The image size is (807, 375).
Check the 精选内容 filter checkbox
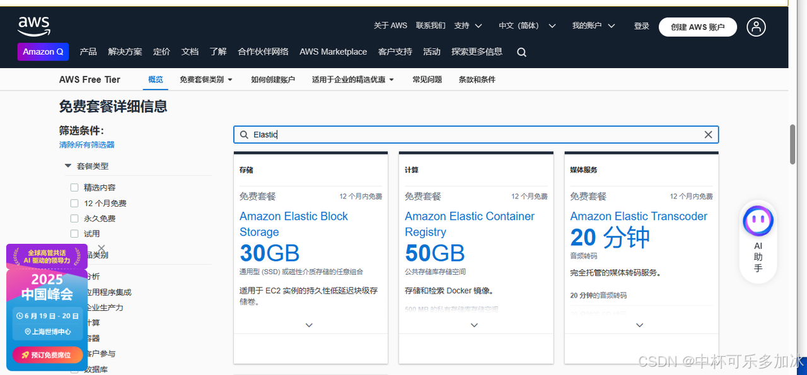pos(74,188)
